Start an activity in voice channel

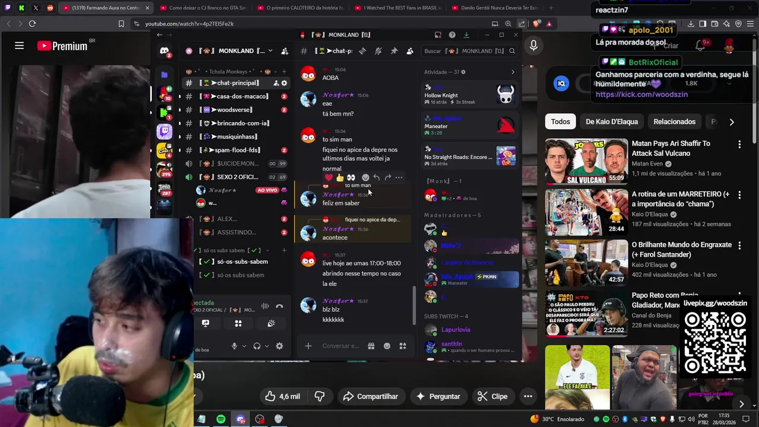click(x=238, y=323)
